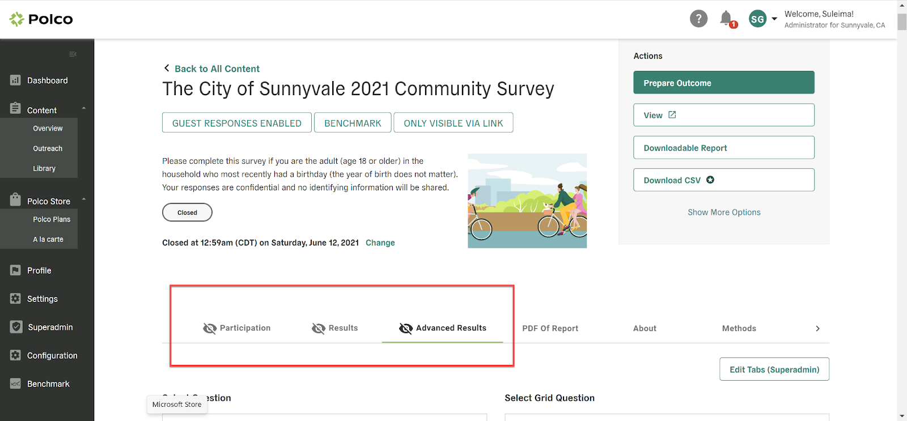The height and width of the screenshot is (421, 907).
Task: Click the Polco logo
Action: [41, 19]
